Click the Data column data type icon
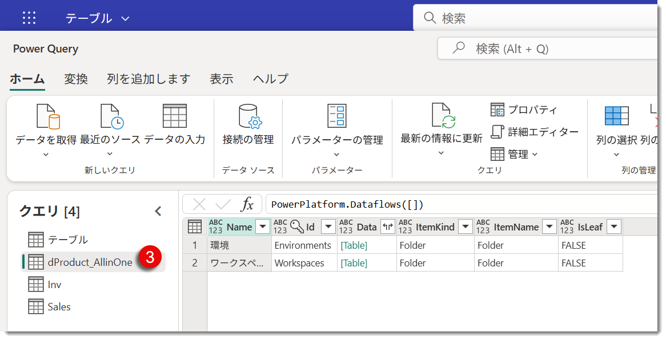 (x=346, y=226)
